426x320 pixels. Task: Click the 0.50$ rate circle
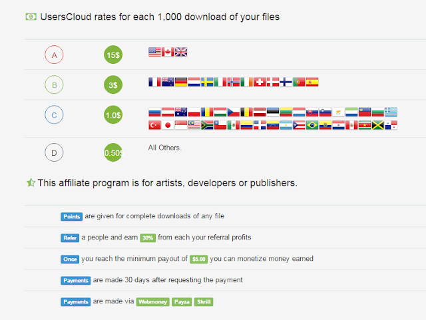pos(113,152)
